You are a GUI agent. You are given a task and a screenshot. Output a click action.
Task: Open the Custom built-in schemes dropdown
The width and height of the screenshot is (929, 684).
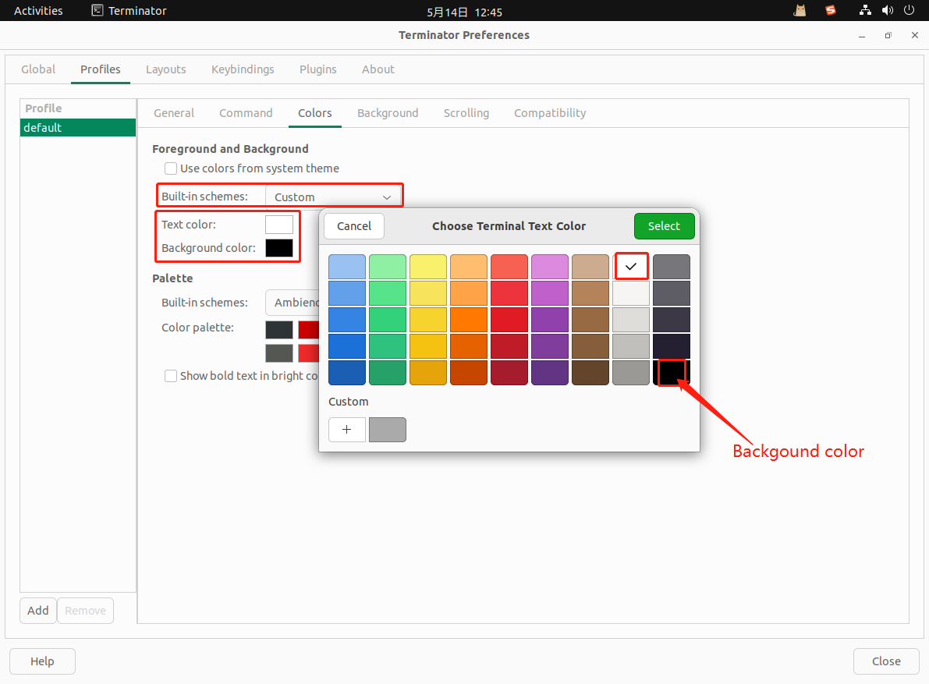(x=334, y=197)
